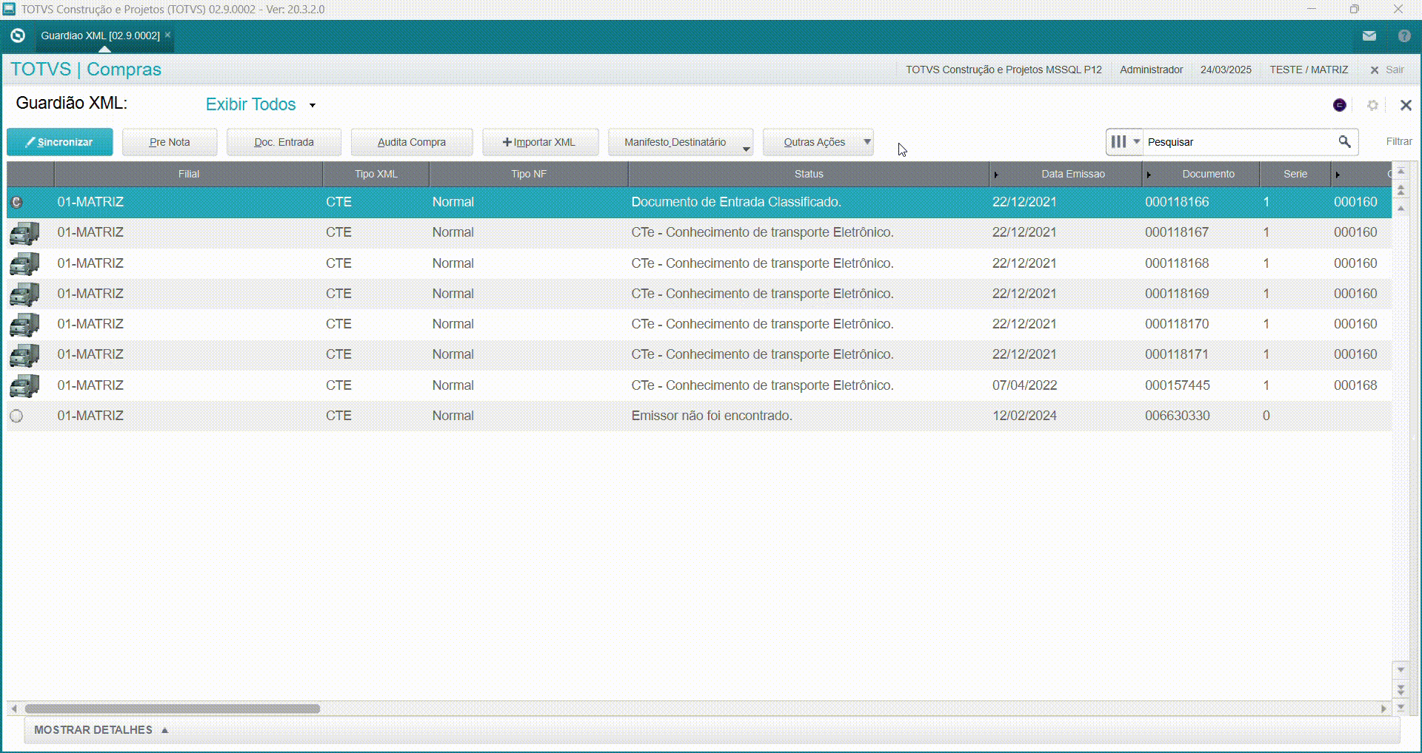Click the magnifier search icon
This screenshot has width=1422, height=753.
click(x=1344, y=141)
